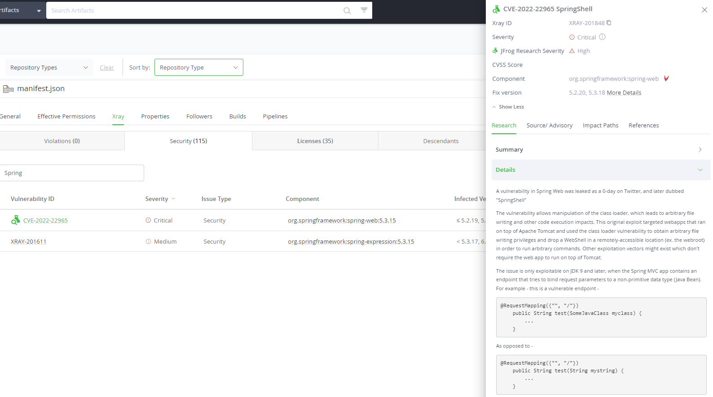Collapse panel info with Show Less
713x397 pixels.
(x=508, y=107)
